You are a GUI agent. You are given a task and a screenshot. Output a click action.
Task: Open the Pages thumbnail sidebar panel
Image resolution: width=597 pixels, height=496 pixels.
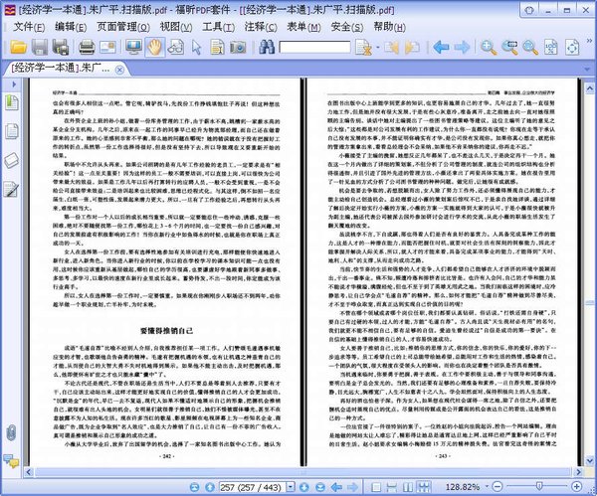click(11, 131)
